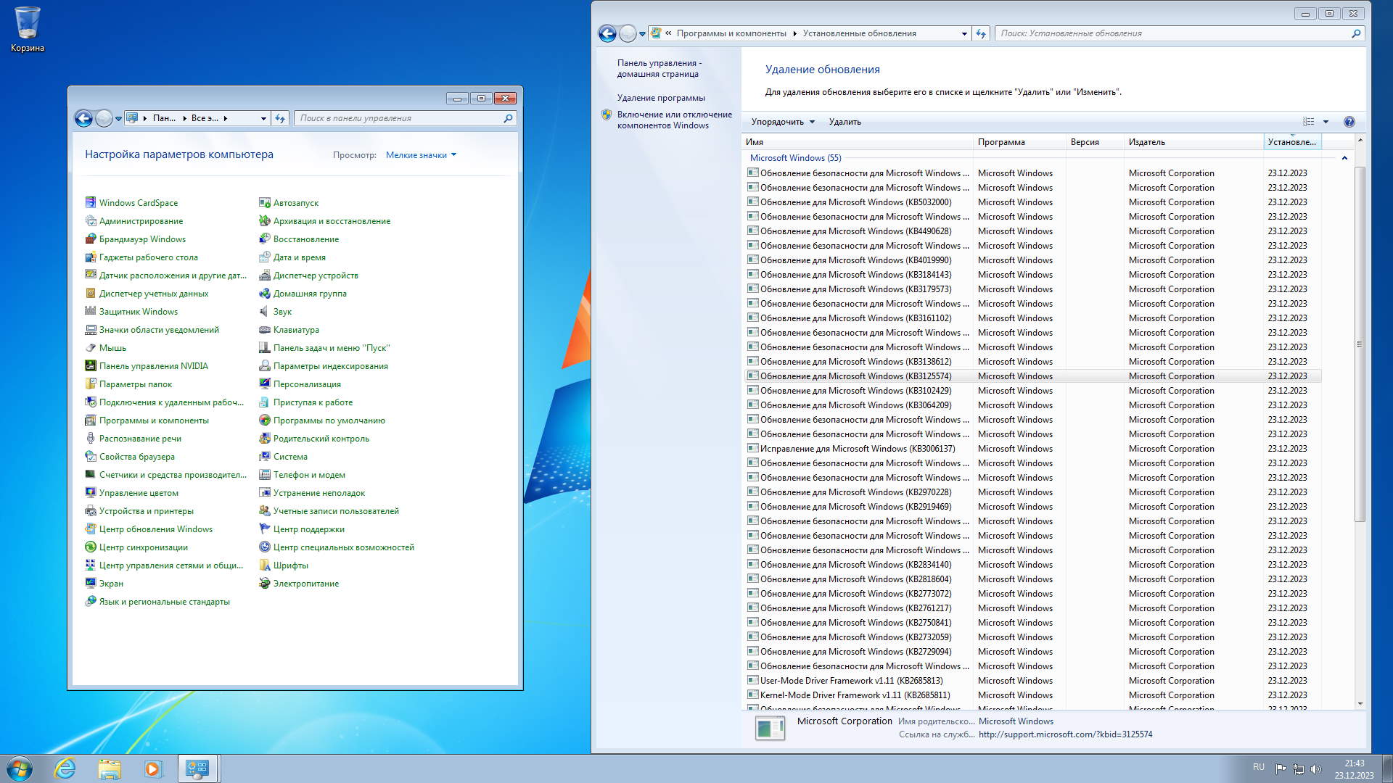Open the Удаление программы link
Image resolution: width=1393 pixels, height=783 pixels.
click(660, 98)
